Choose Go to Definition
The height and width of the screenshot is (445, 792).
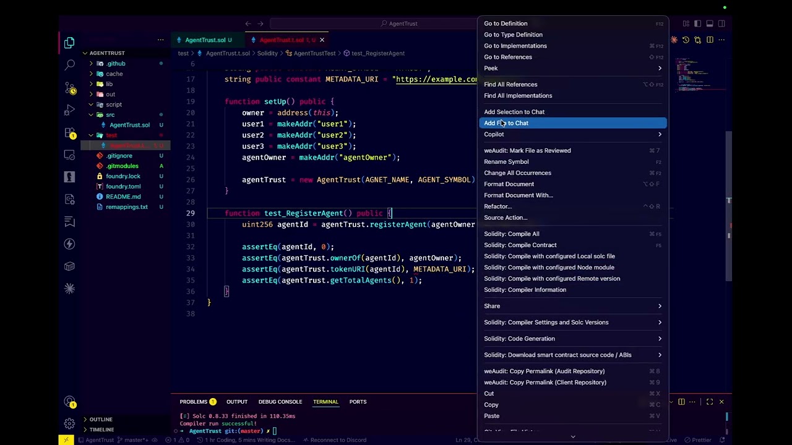coord(573,23)
